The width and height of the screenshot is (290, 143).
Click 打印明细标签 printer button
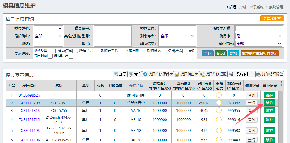(x=270, y=74)
